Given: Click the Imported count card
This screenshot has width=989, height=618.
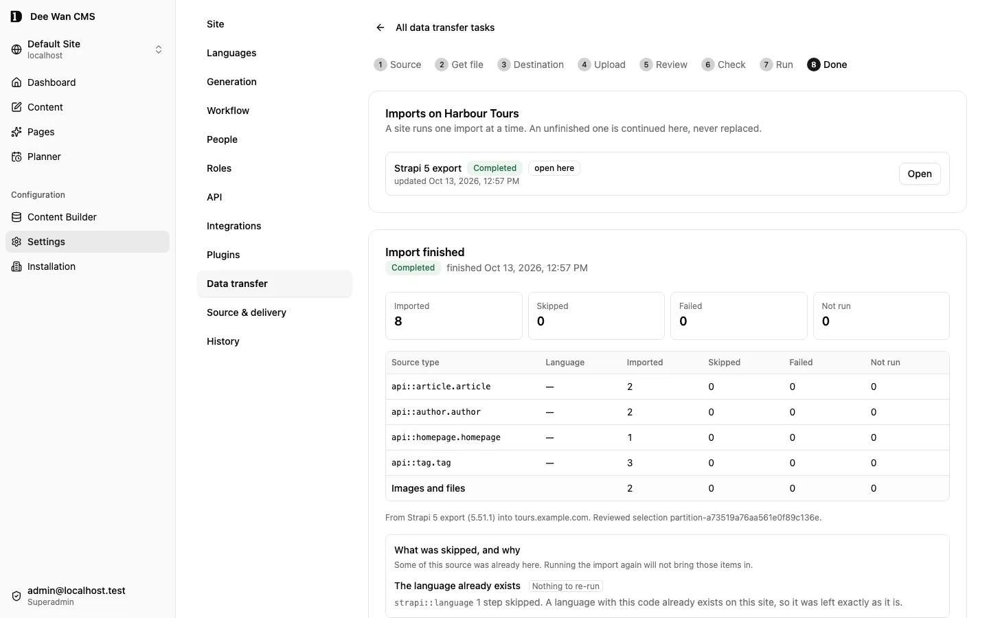Looking at the screenshot, I should click(x=454, y=316).
